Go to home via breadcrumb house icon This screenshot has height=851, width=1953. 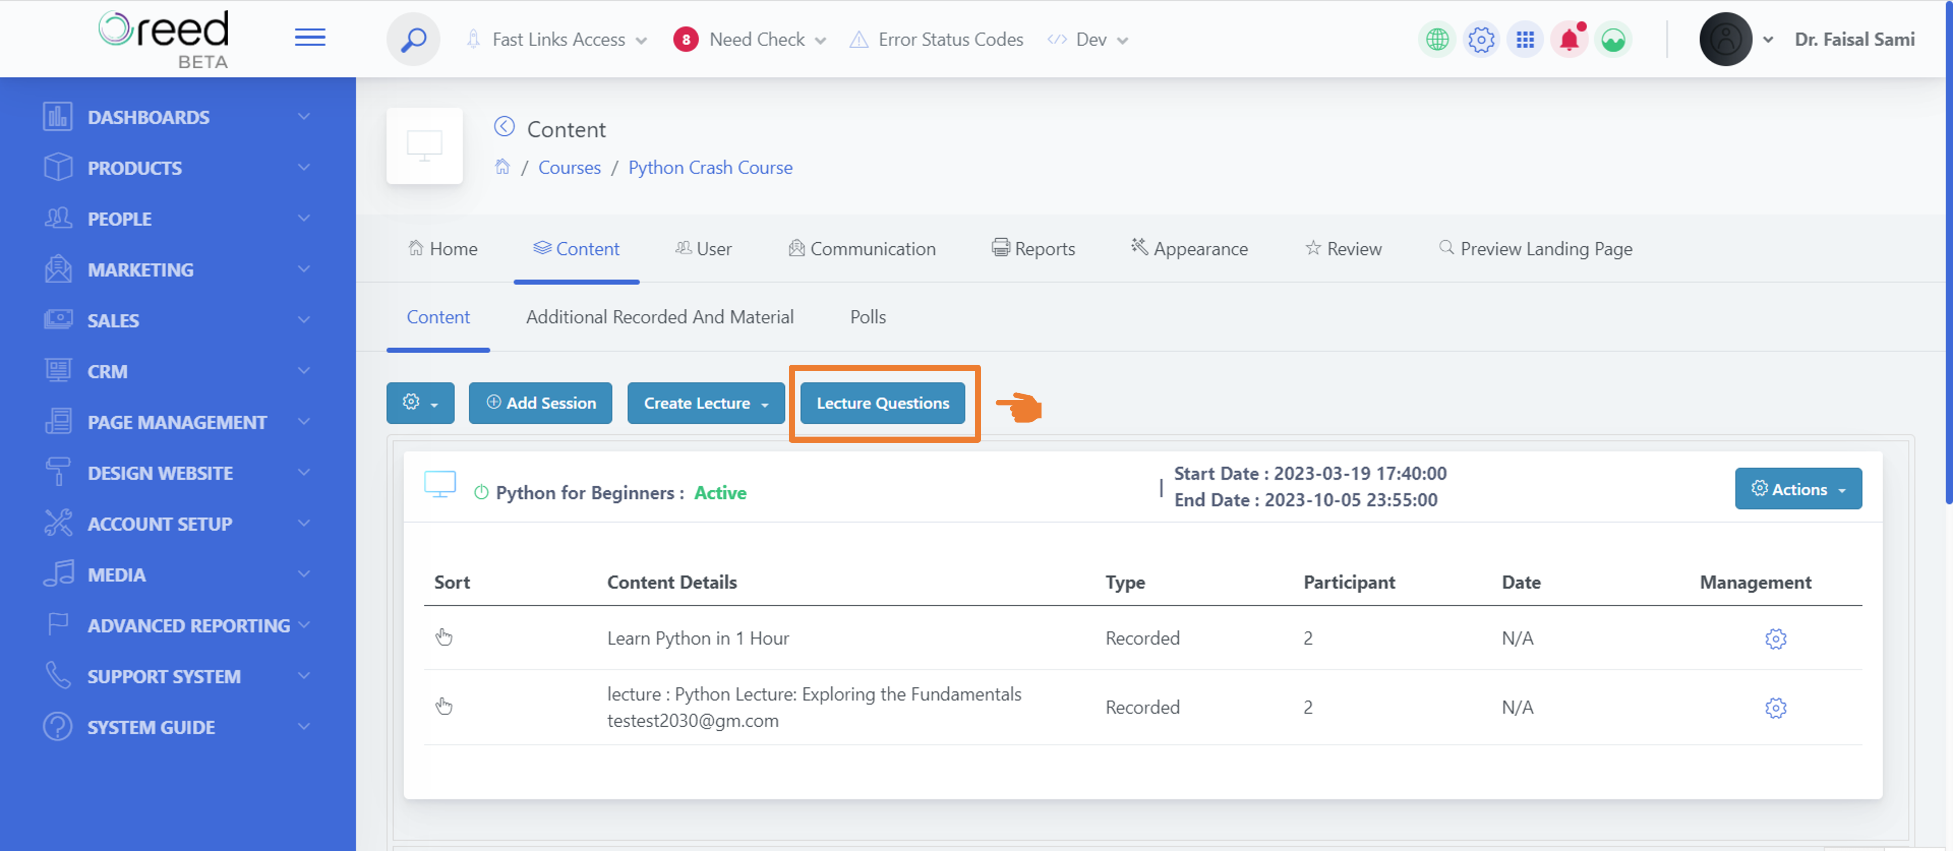point(502,167)
